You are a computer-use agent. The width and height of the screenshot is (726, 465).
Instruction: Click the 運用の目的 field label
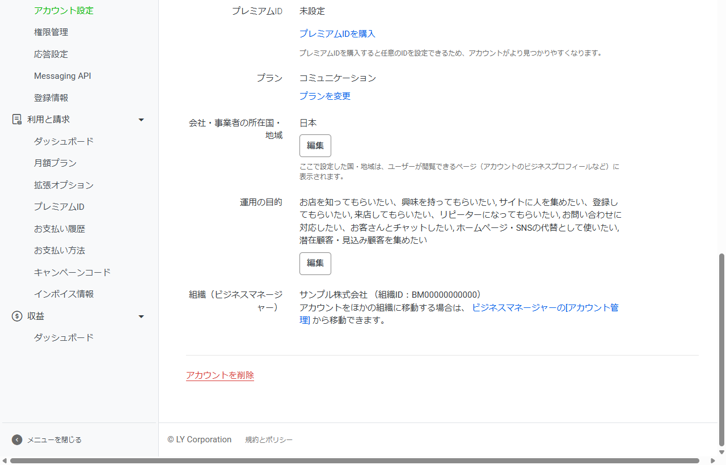pos(261,202)
